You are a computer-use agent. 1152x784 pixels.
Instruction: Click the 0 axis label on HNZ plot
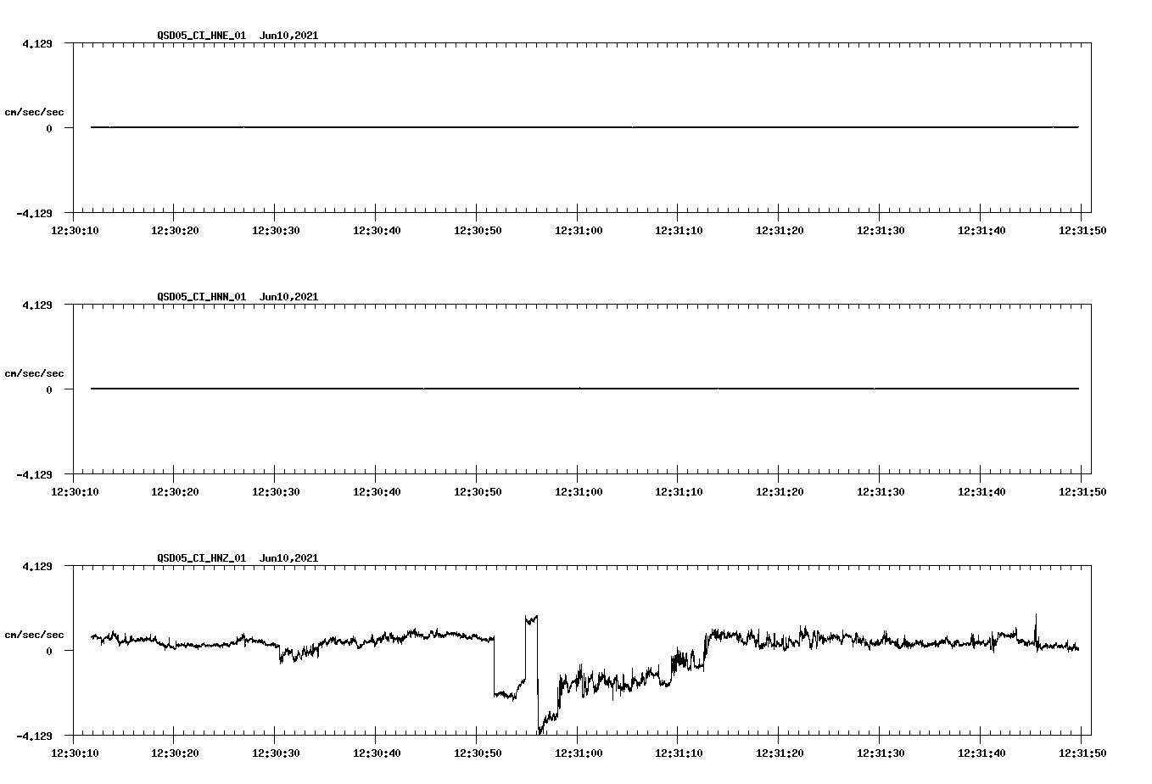point(49,651)
